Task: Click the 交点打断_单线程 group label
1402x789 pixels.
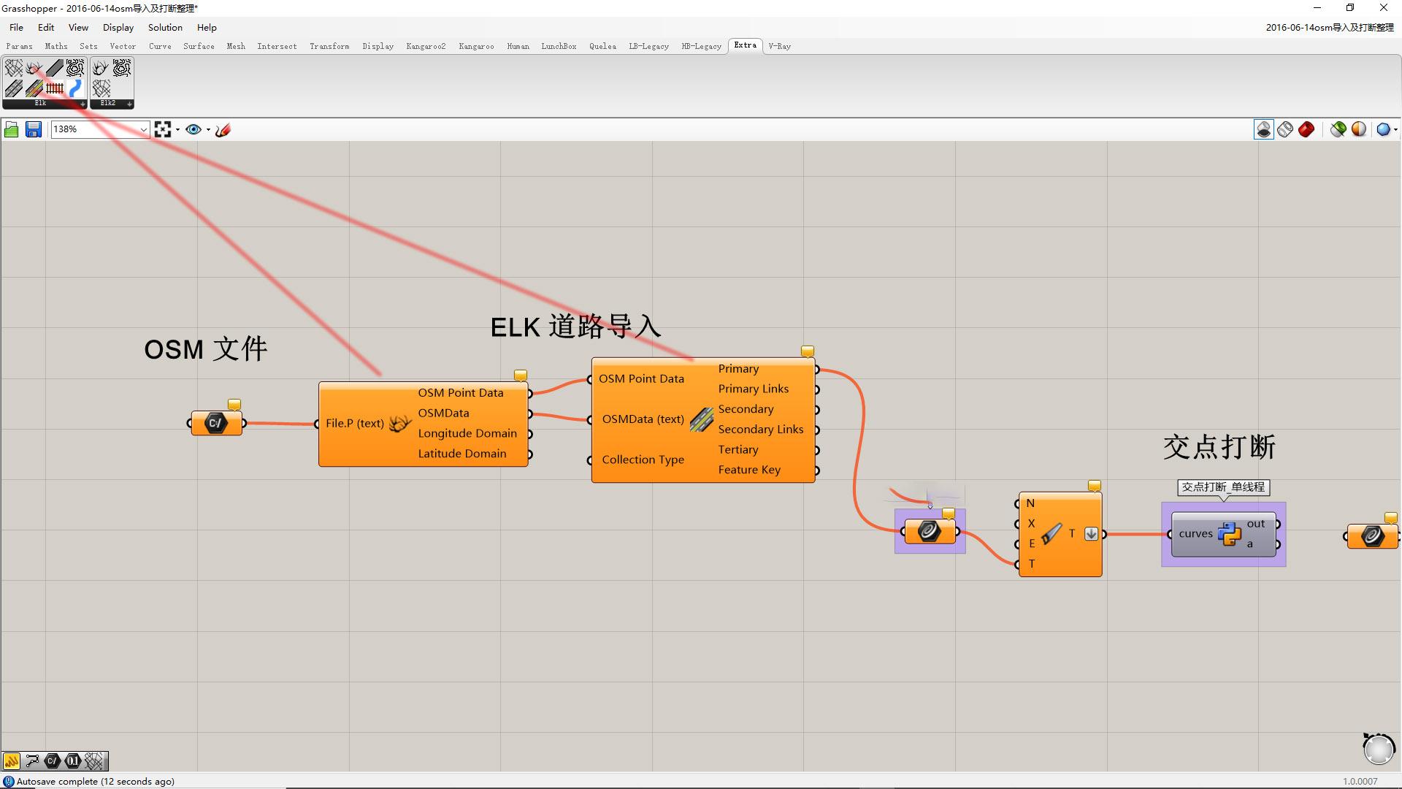Action: click(1223, 487)
